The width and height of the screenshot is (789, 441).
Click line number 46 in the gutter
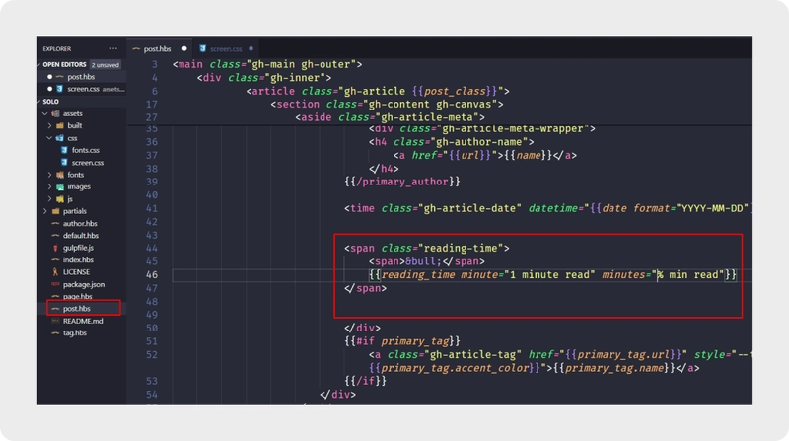point(152,275)
